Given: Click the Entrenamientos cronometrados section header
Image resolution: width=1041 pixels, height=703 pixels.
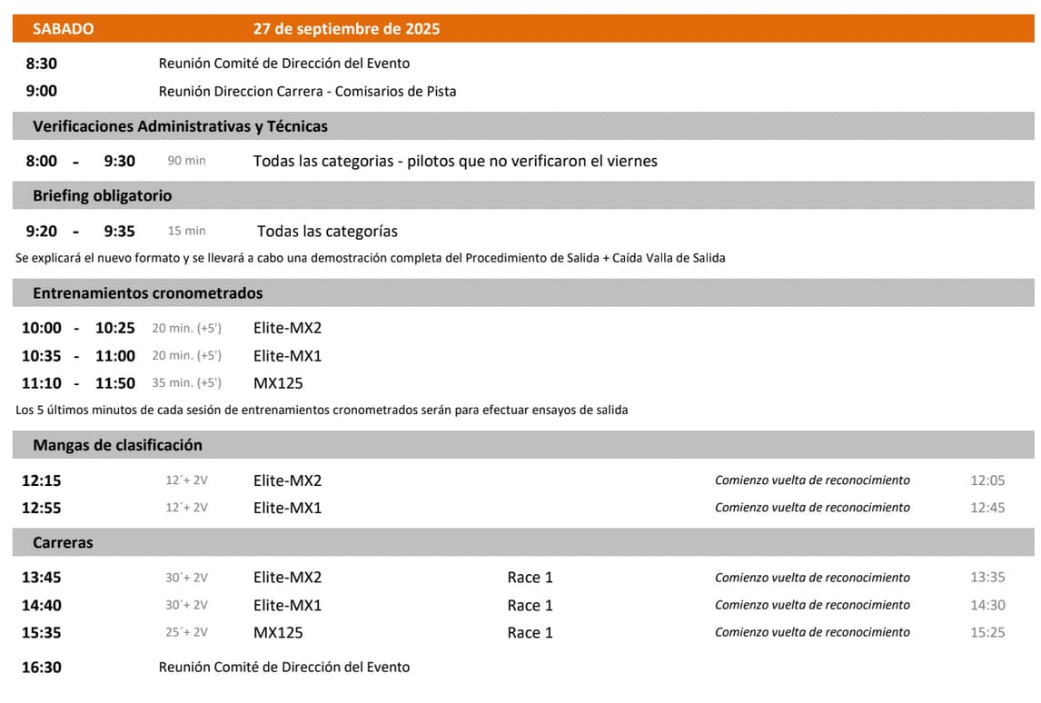Looking at the screenshot, I should [x=147, y=293].
